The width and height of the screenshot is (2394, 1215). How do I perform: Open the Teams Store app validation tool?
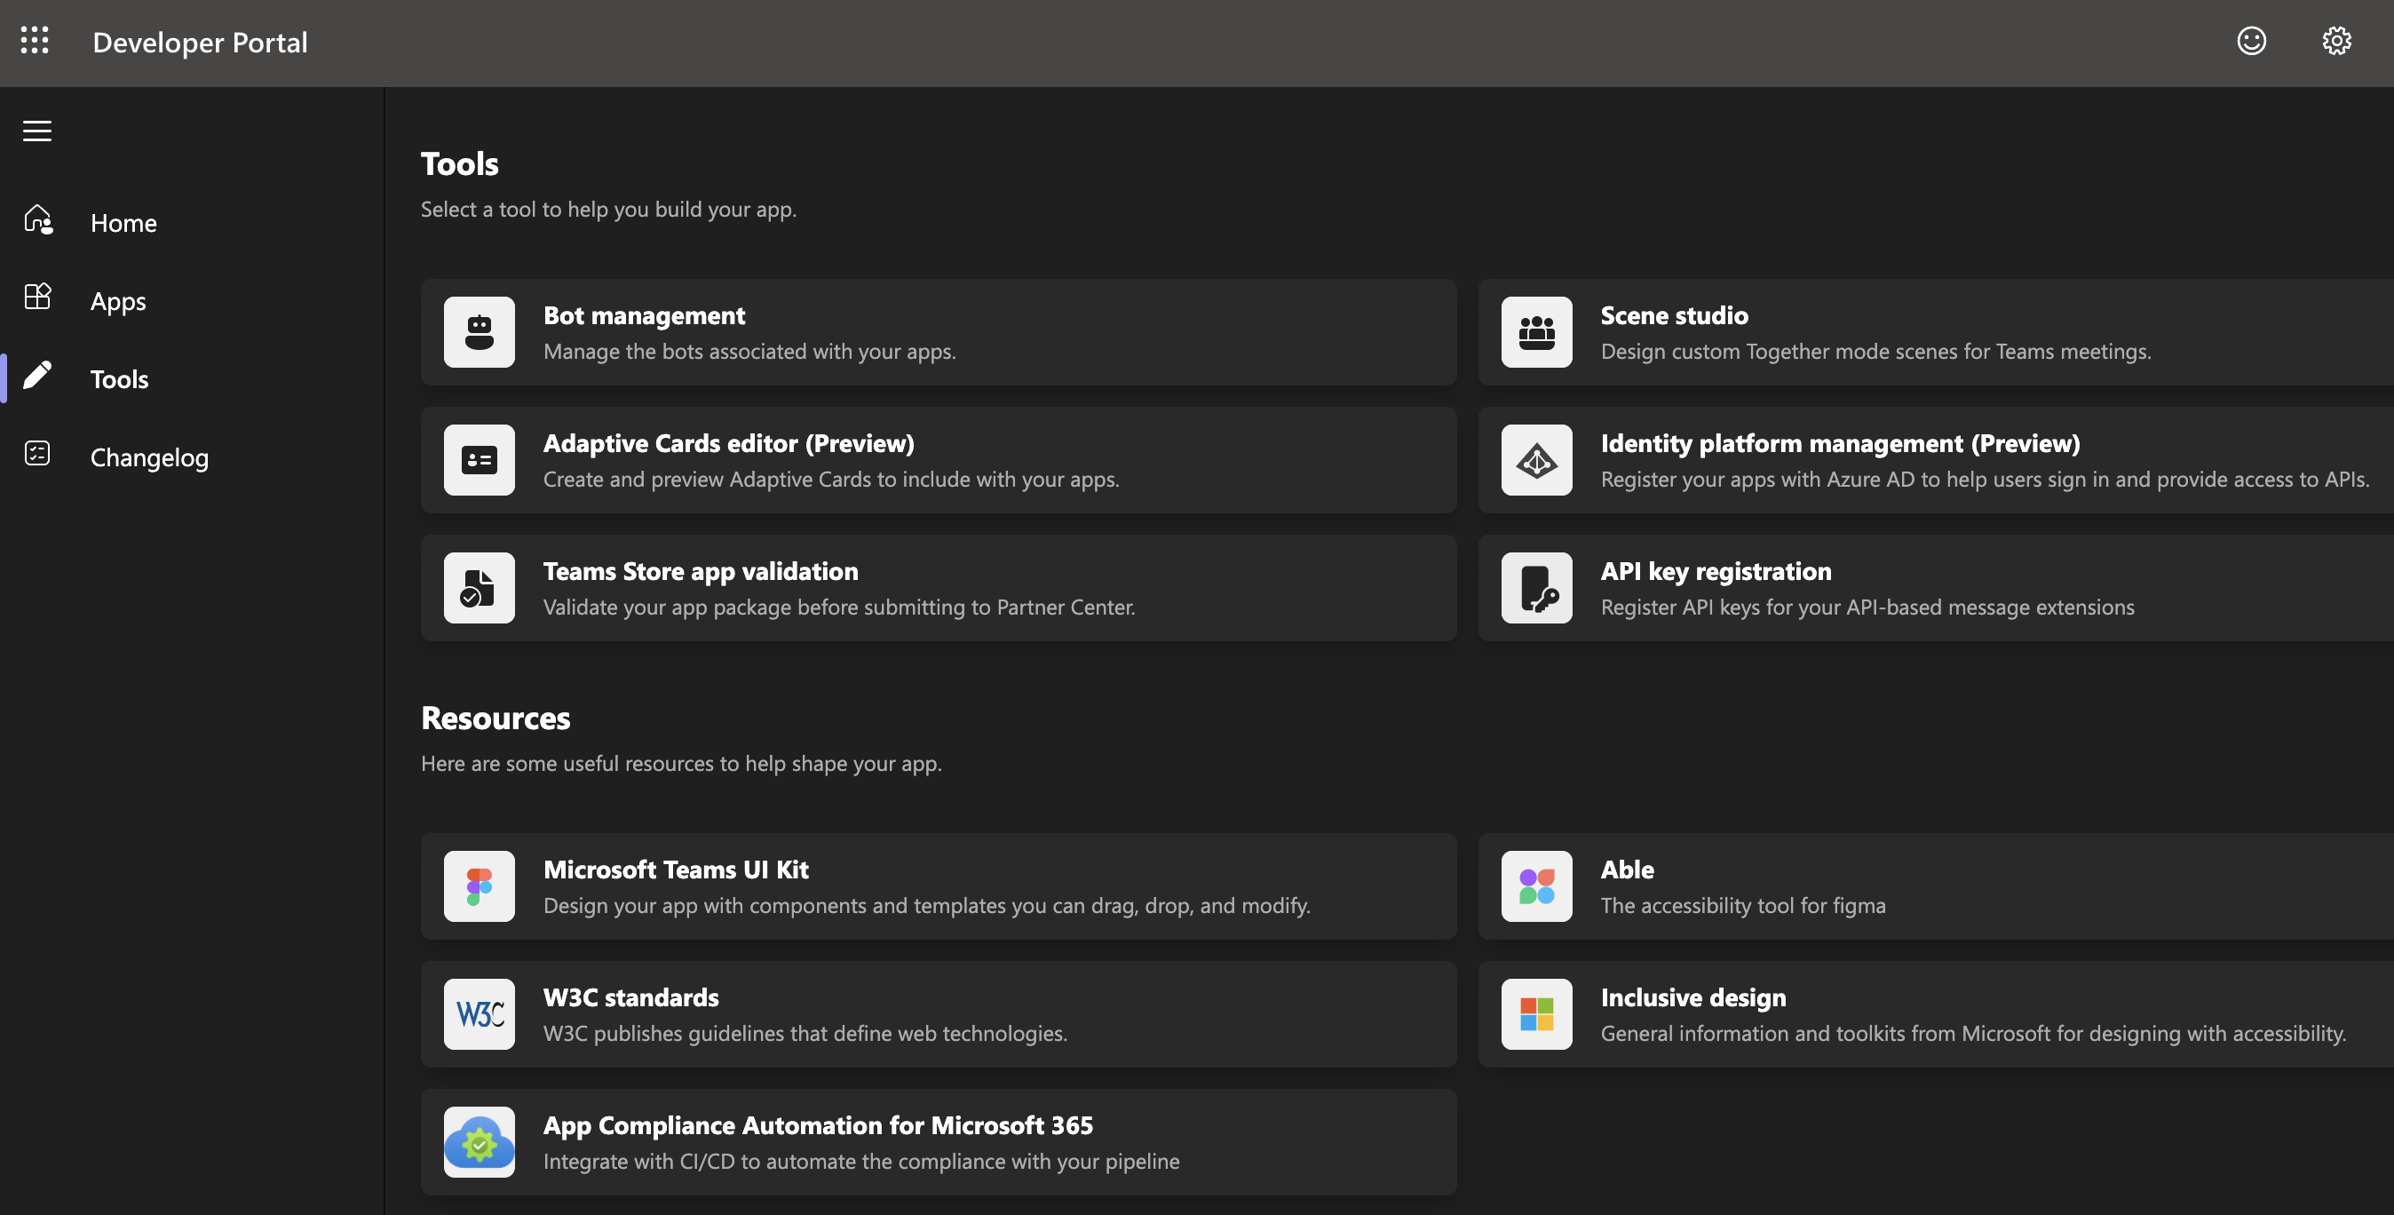point(938,587)
